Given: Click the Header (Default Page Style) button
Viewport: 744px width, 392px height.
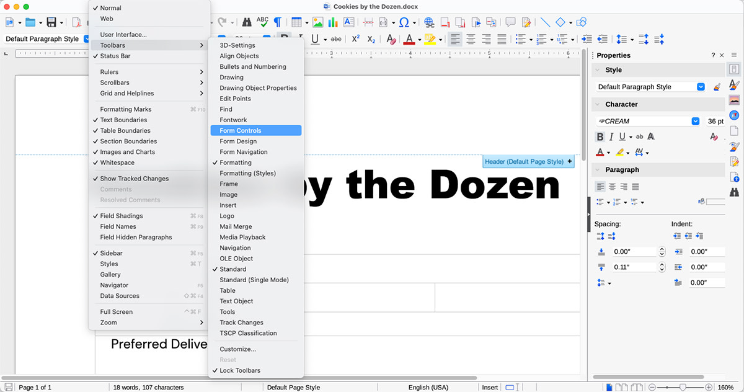Looking at the screenshot, I should [x=528, y=161].
